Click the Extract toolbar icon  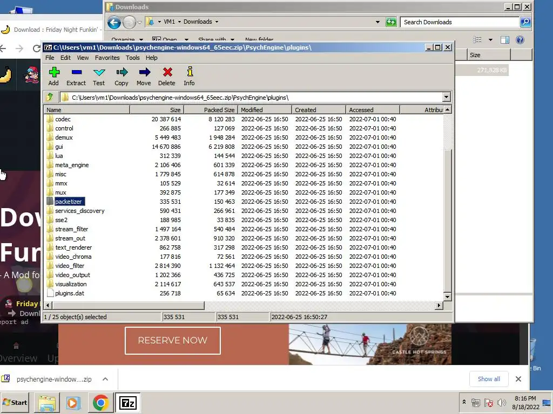click(x=76, y=72)
